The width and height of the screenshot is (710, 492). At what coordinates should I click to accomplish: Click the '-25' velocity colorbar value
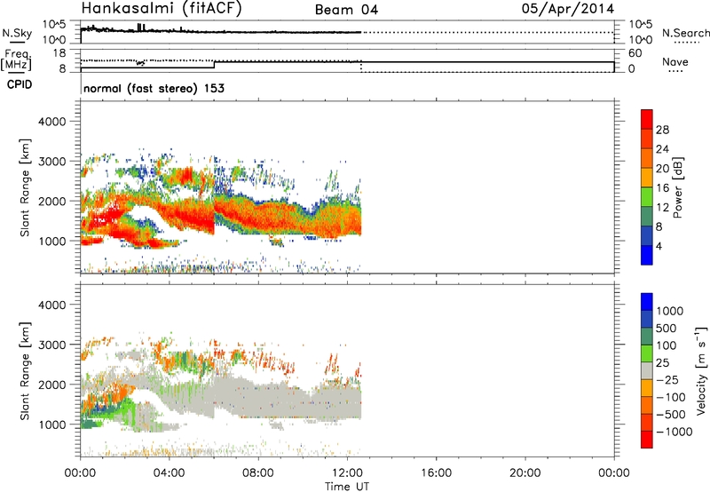tap(667, 379)
